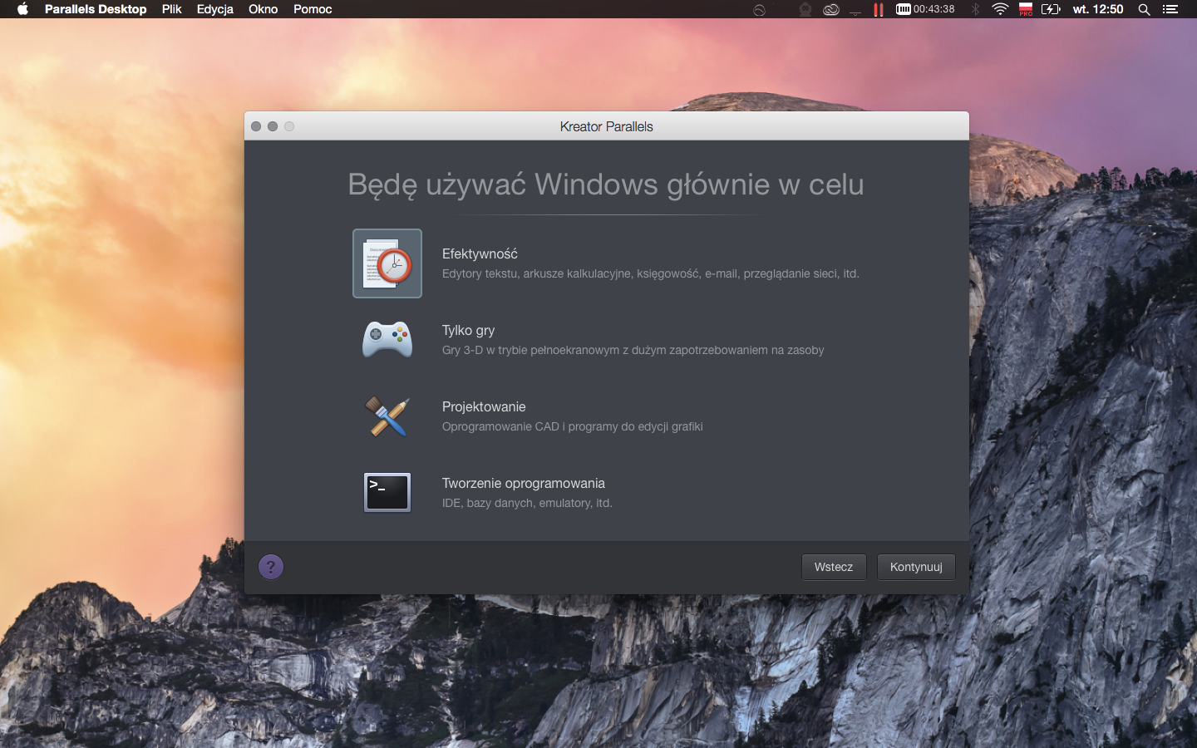This screenshot has width=1197, height=748.
Task: Open the Okno menu
Action: click(x=264, y=9)
